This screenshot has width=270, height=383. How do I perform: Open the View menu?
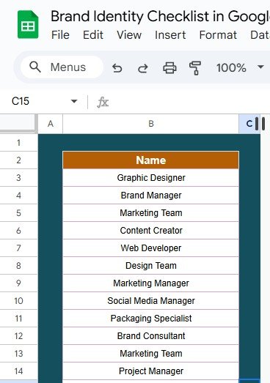pyautogui.click(x=129, y=35)
